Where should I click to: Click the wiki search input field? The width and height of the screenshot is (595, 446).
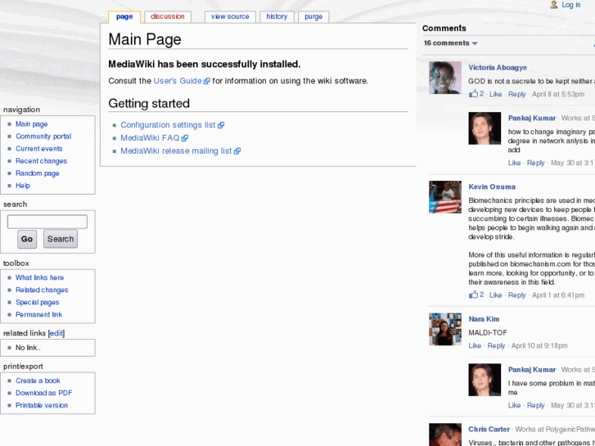point(47,222)
